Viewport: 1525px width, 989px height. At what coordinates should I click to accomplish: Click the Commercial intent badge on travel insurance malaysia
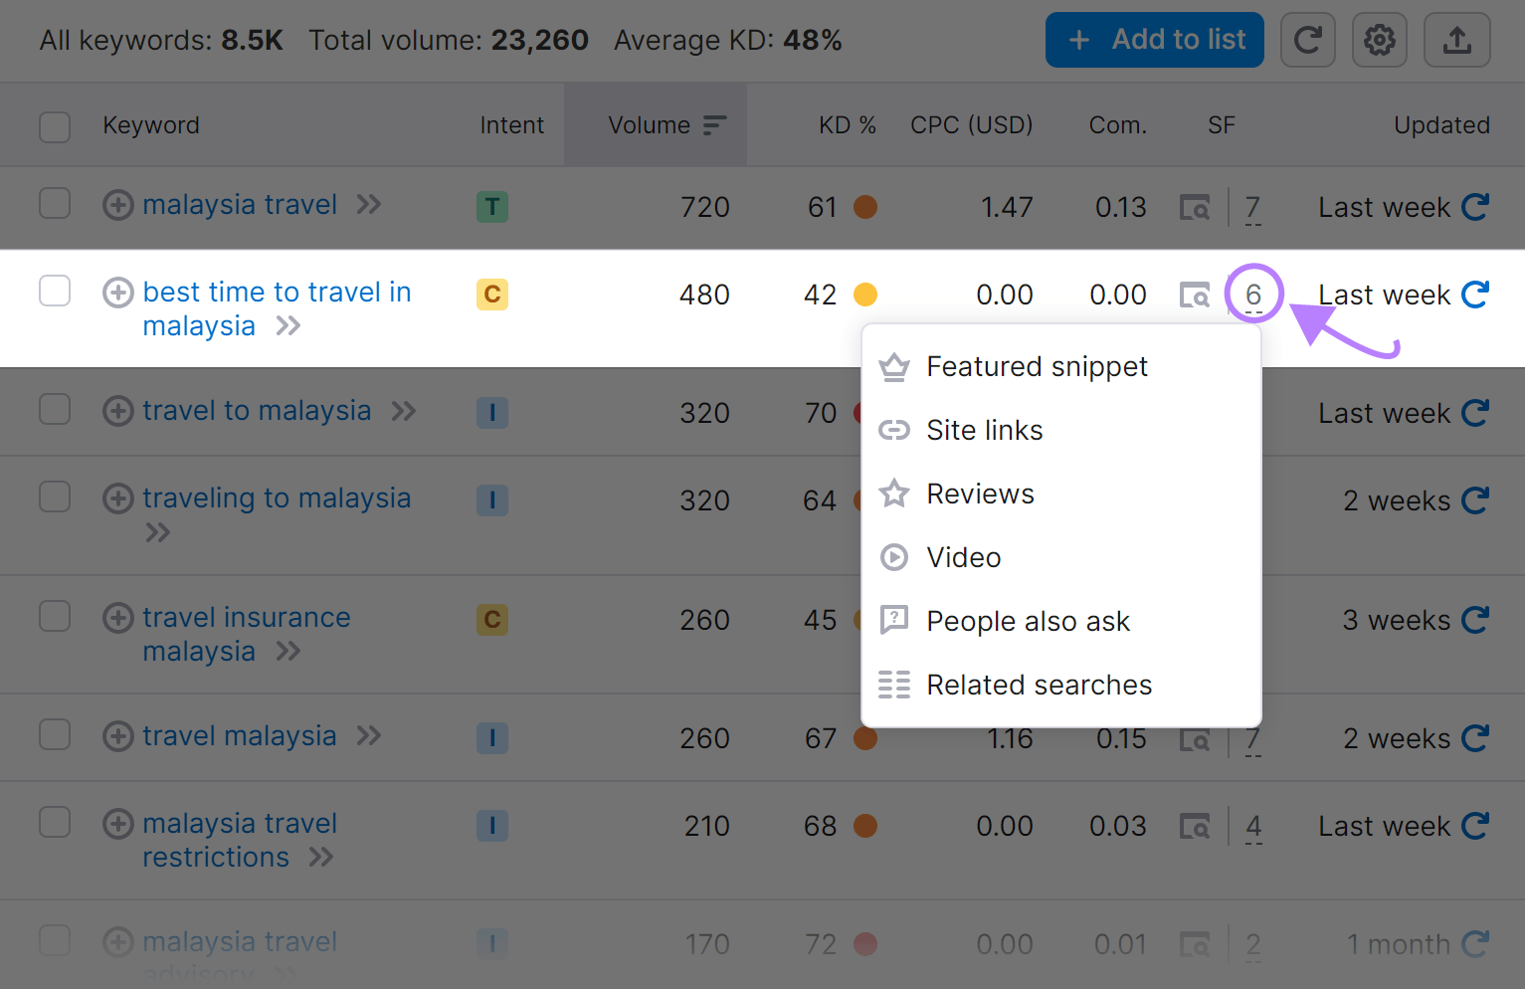(x=491, y=619)
